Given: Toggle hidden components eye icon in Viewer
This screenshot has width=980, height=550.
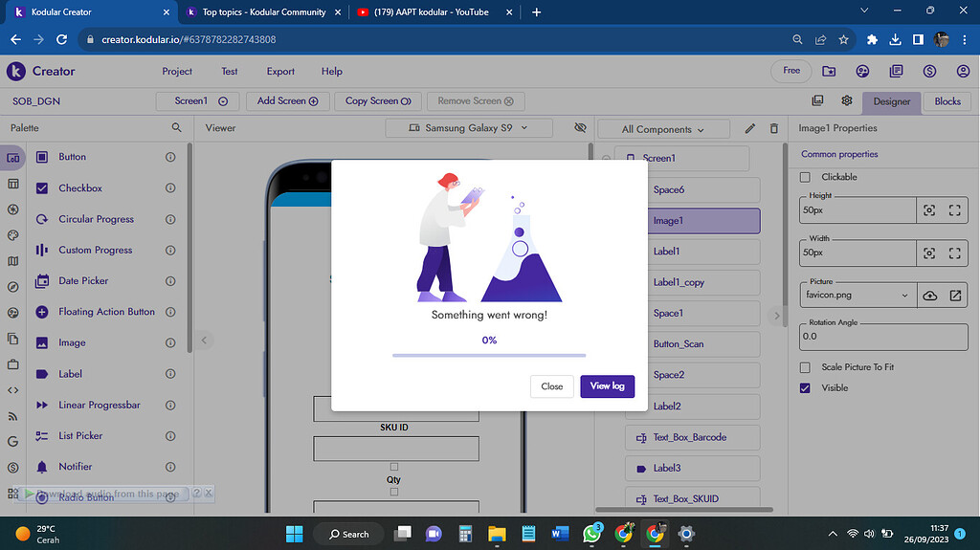Looking at the screenshot, I should [x=579, y=128].
